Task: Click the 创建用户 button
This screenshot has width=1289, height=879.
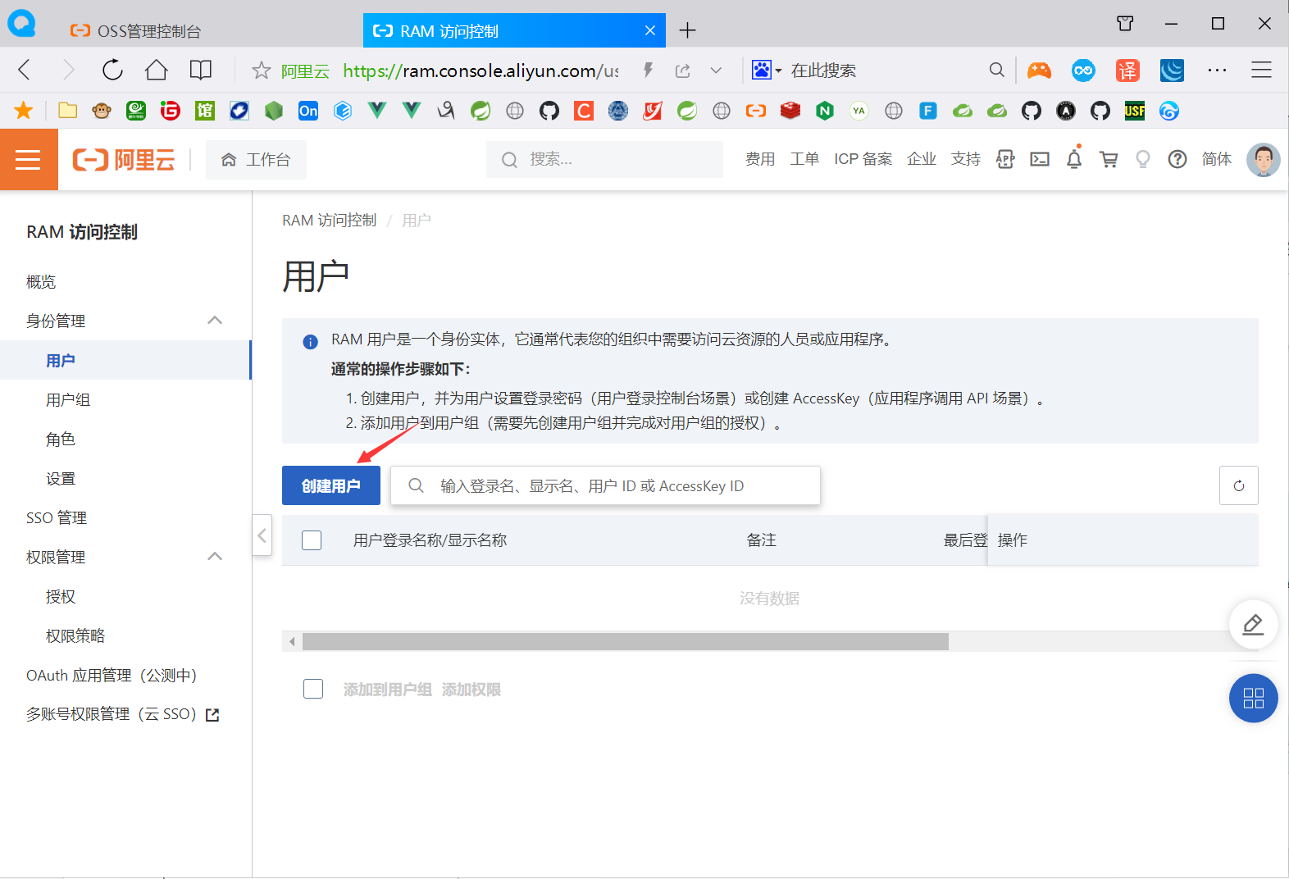Action: pyautogui.click(x=331, y=486)
